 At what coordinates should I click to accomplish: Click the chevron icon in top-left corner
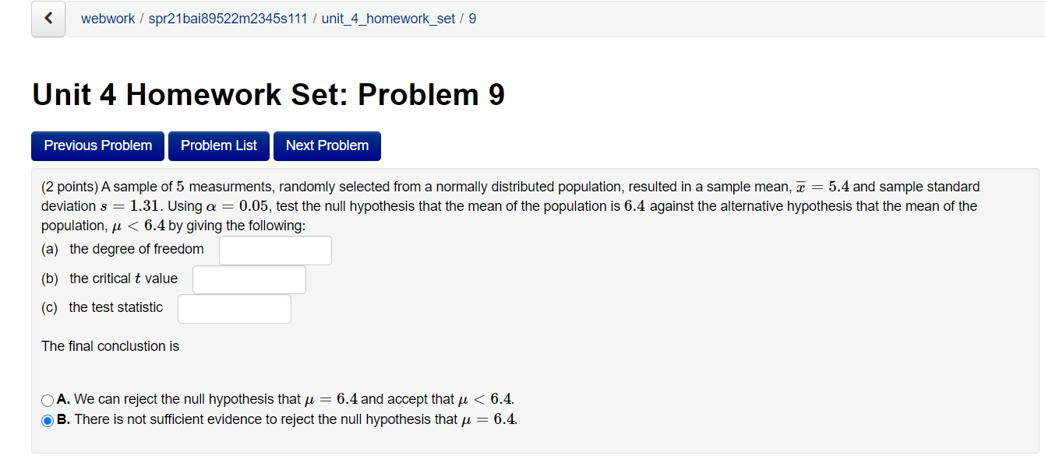click(48, 19)
